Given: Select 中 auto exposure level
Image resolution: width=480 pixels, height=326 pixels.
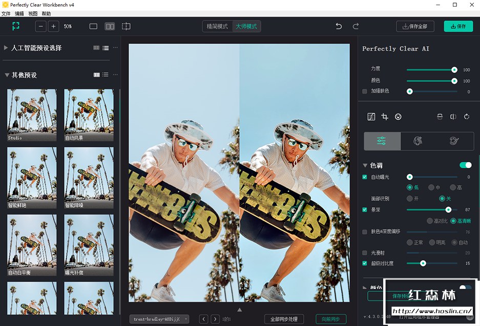Looking at the screenshot, I should tap(431, 187).
